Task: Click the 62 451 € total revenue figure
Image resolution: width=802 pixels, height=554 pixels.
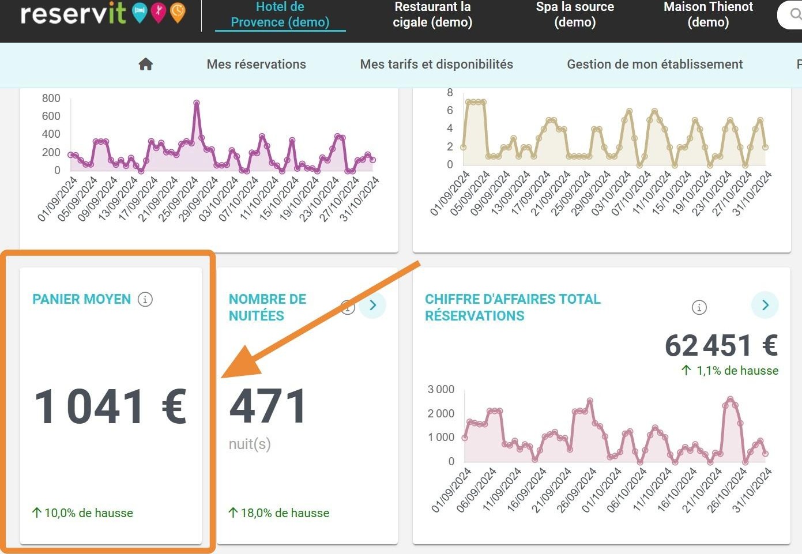Action: [721, 345]
